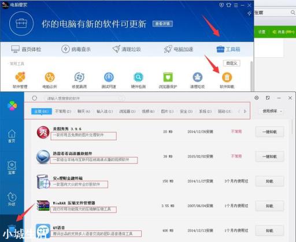Select WinRAR 压缩文件管理器 name text
This screenshot has height=242, width=296.
74,203
